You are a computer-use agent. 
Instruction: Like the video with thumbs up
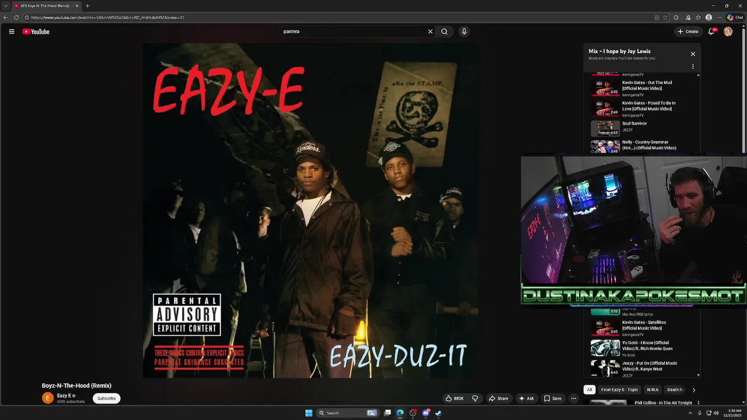pos(455,398)
